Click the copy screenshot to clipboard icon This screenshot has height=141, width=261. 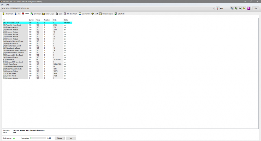(x=236, y=8)
